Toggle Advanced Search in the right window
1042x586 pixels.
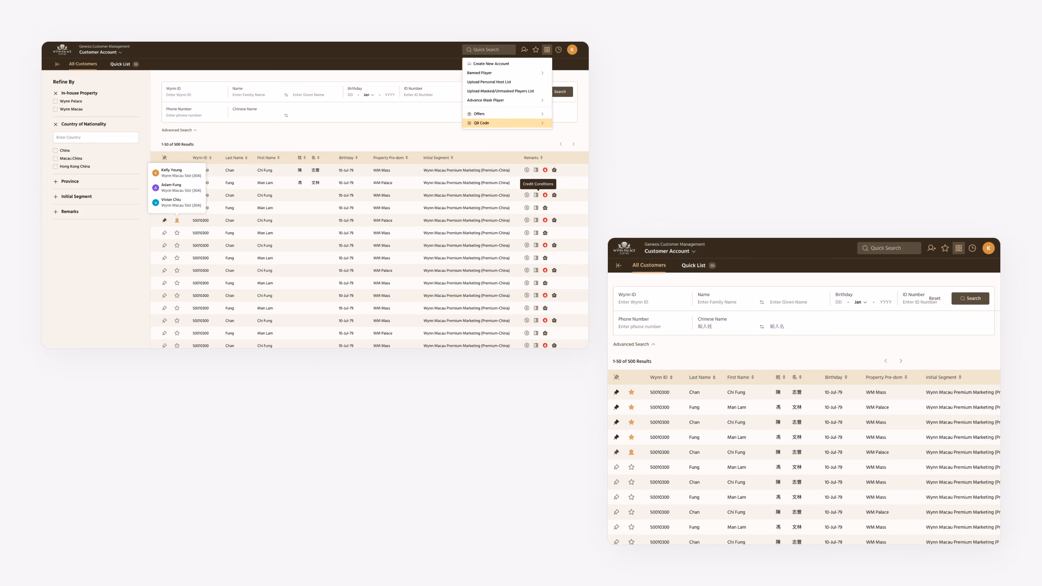634,345
